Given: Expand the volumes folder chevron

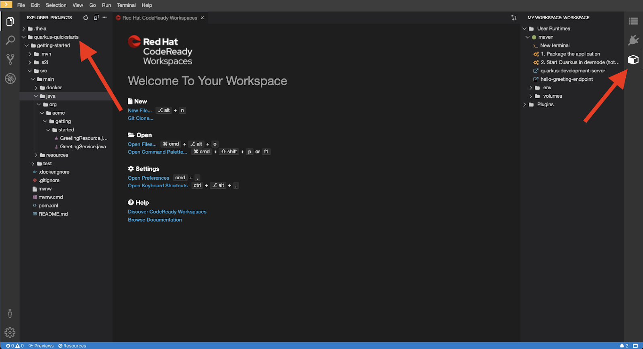Looking at the screenshot, I should tap(530, 96).
